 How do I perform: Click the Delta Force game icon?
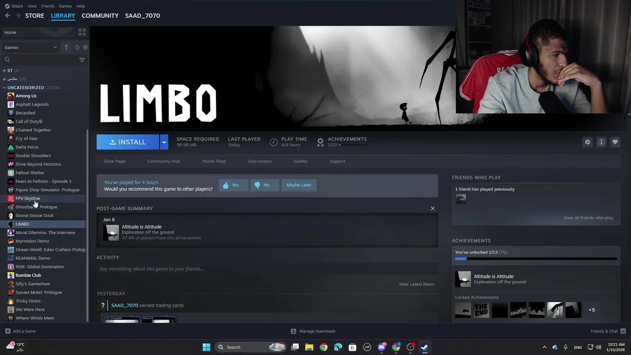pos(11,147)
